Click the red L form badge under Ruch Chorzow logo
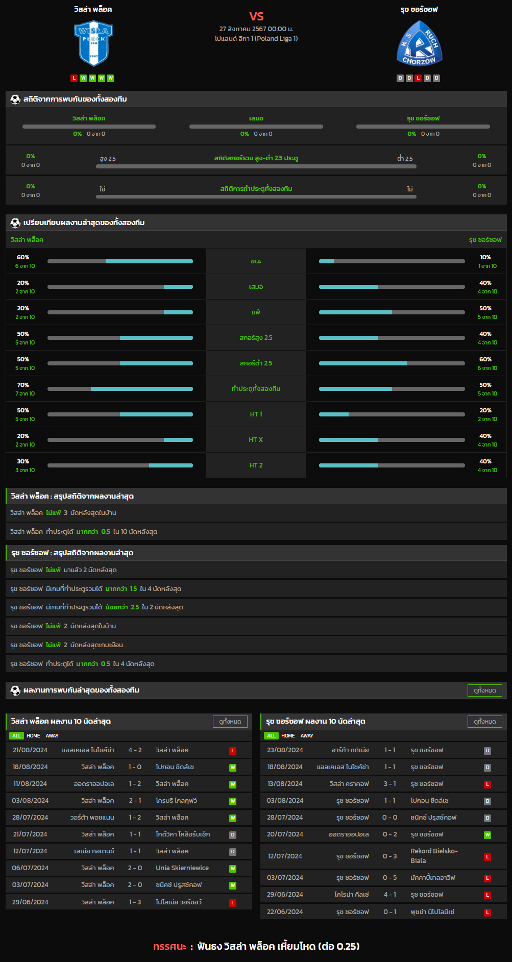The height and width of the screenshot is (962, 512). point(418,78)
